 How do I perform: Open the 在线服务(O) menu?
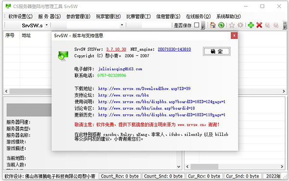point(198,16)
